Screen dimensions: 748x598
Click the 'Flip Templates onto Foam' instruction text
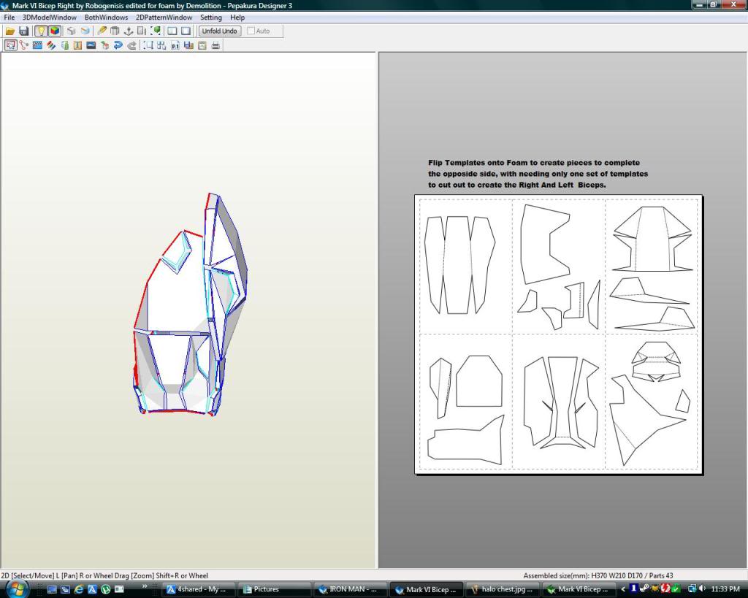[x=538, y=174]
